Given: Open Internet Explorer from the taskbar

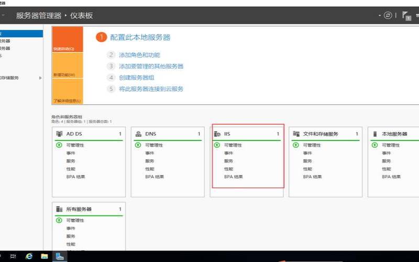Looking at the screenshot, I should coord(29,256).
